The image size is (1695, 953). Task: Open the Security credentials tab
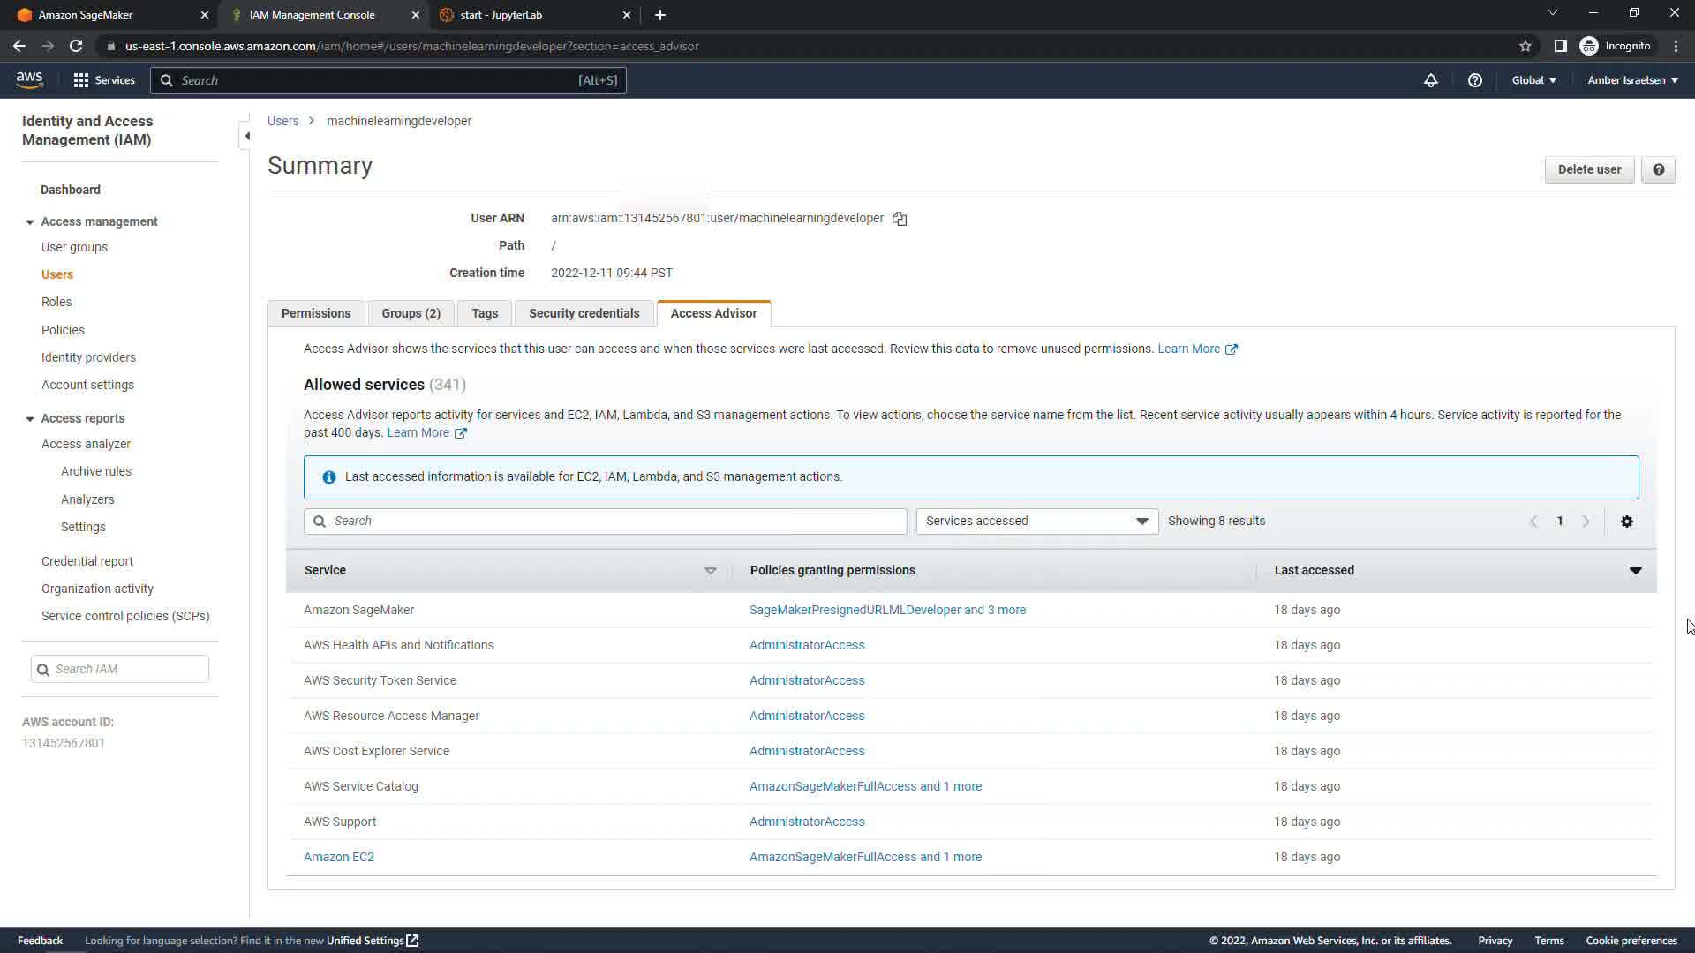tap(584, 313)
